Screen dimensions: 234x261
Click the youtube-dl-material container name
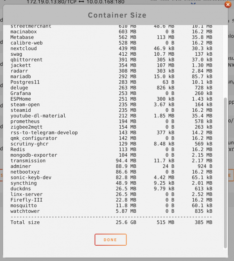pos(38,116)
